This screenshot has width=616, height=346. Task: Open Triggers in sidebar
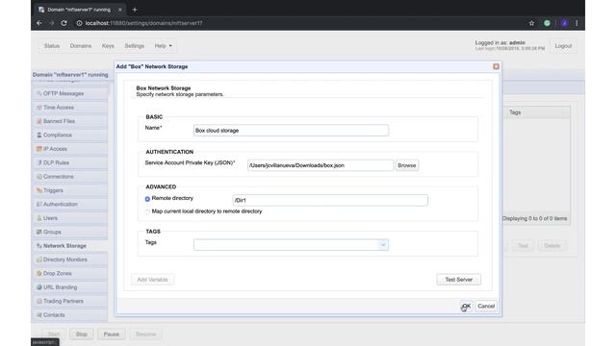[70, 190]
